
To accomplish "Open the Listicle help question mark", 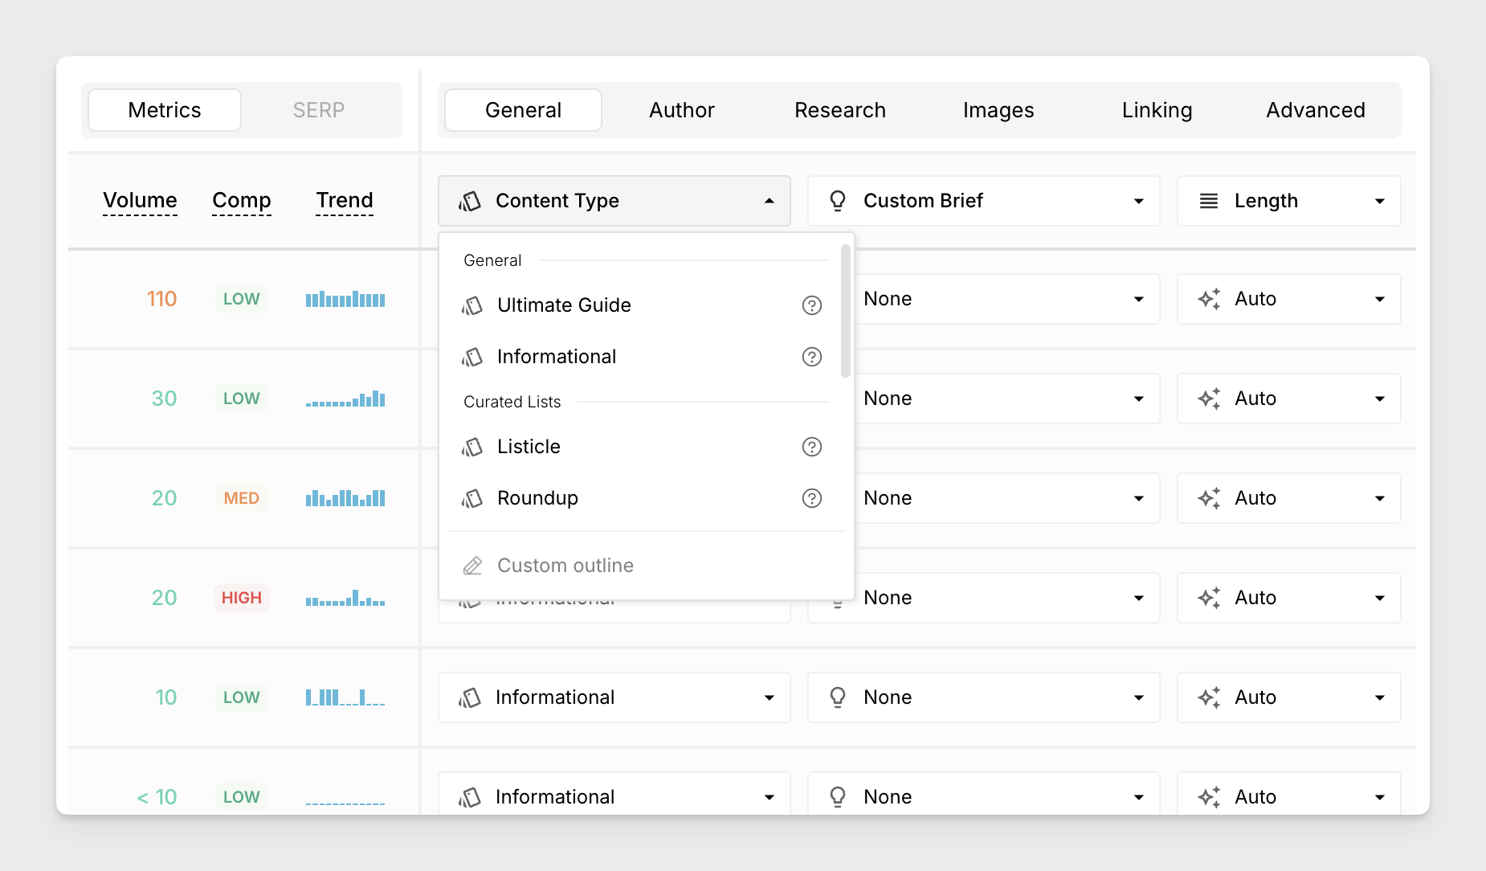I will pos(811,447).
